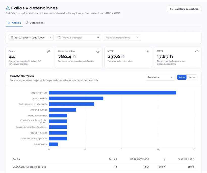The image size is (207, 173).
Task: Click the Desalineación bar
Action: point(53,144)
